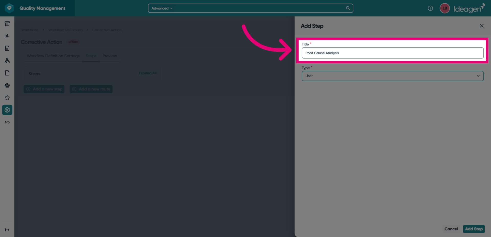Expand the sidebar with the arrow icon

point(7,230)
